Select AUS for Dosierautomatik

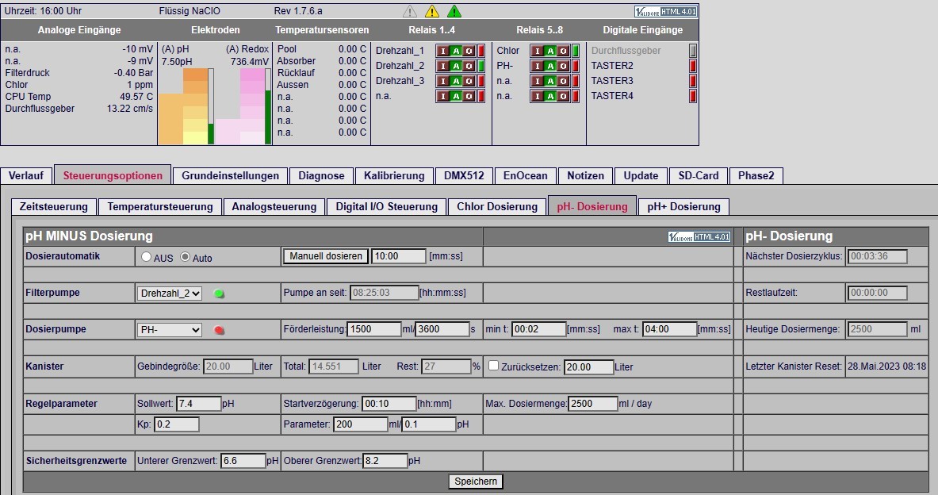click(x=146, y=257)
